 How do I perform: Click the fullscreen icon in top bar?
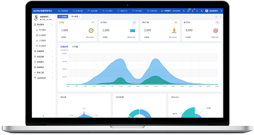click(x=197, y=11)
